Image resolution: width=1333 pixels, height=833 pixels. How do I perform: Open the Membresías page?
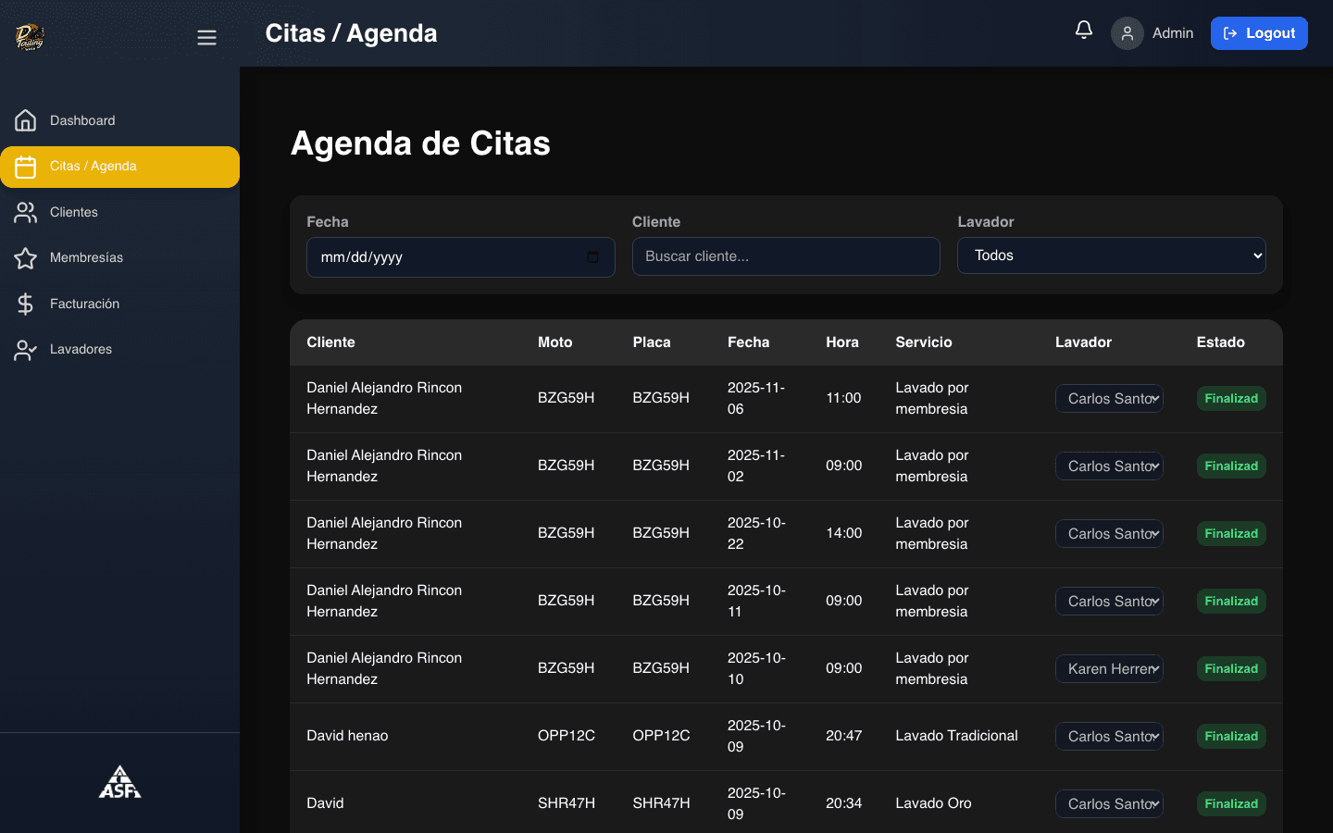pos(119,258)
